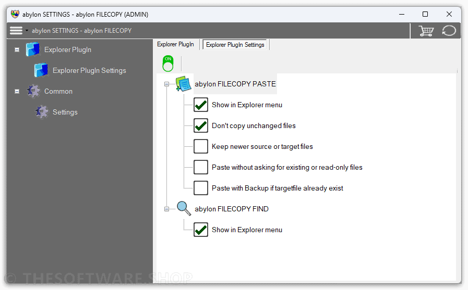Uncheck PASTE Show in Explorer menu
Viewport: 468px width, 290px height.
[x=201, y=105]
